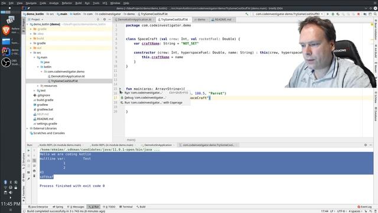378x213 pixels.
Task: Open the Messages tool window
Action: [x=76, y=207]
